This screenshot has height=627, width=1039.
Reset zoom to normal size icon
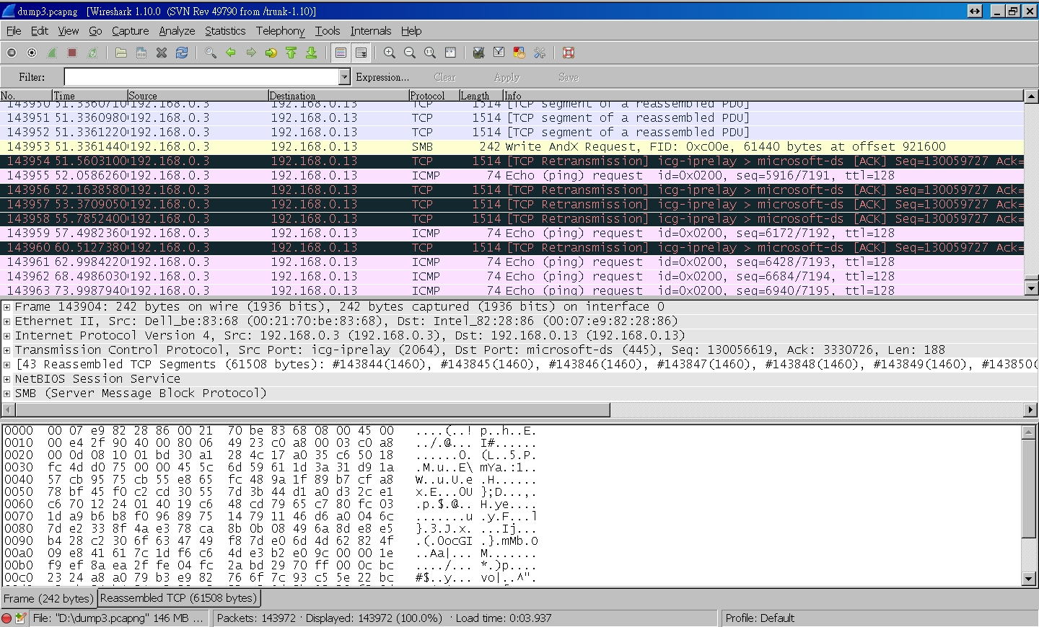point(430,53)
